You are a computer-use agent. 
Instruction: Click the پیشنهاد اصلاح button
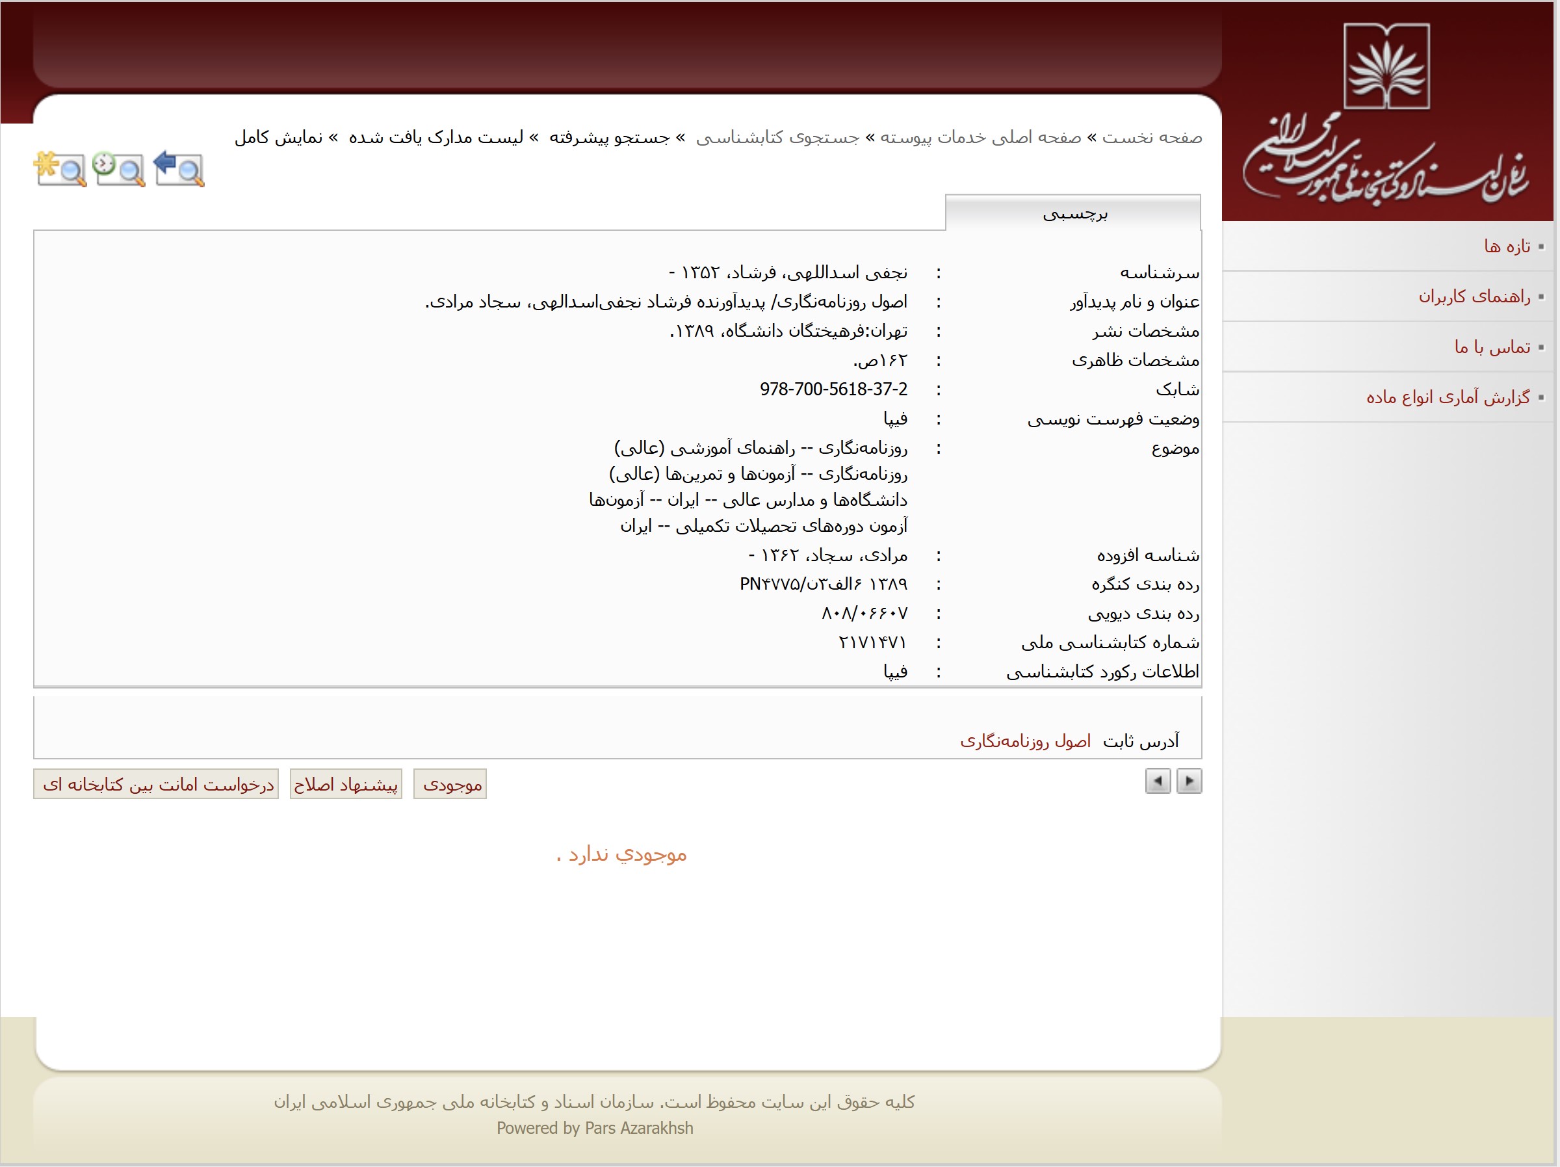(x=346, y=784)
